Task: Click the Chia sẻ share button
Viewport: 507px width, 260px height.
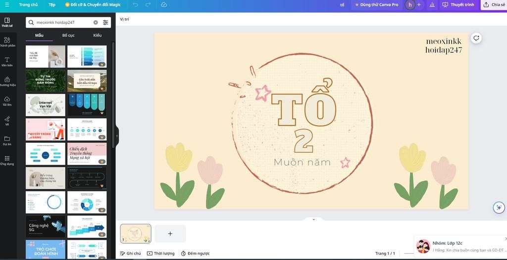Action: coord(494,5)
